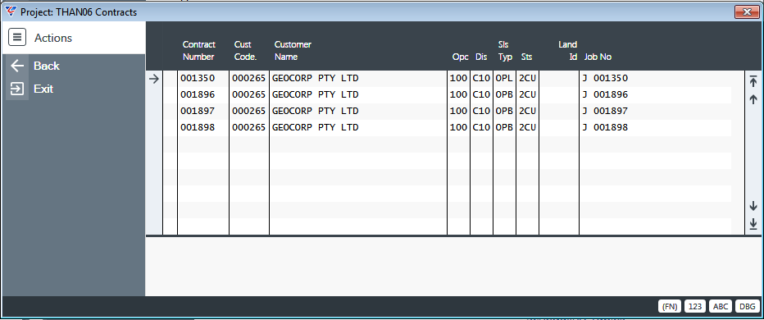The width and height of the screenshot is (764, 320).
Task: Click Opc value 100 in row 001350
Action: [458, 78]
